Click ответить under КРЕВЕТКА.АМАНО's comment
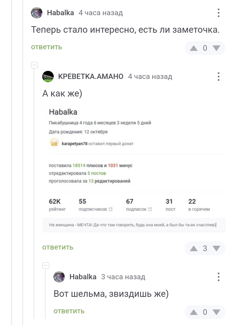The image size is (234, 325). (57, 247)
